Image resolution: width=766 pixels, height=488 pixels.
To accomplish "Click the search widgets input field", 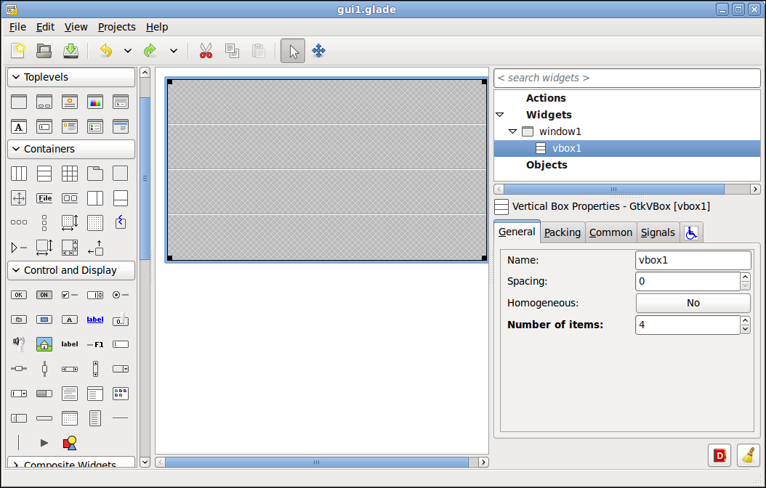I will [x=627, y=78].
